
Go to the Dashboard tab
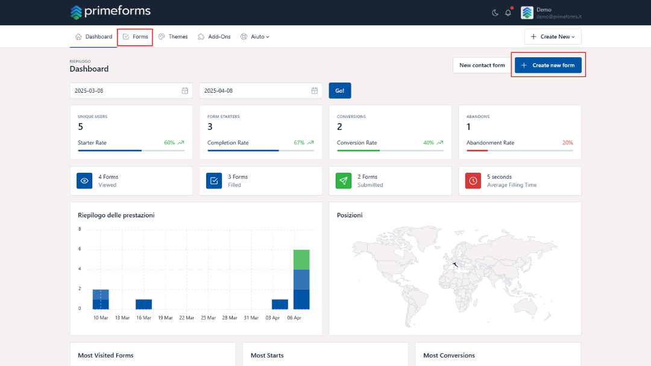tap(93, 37)
